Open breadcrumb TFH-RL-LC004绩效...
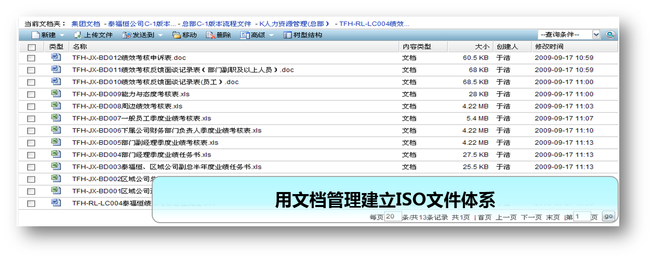Image resolution: width=653 pixels, height=260 pixels. click(x=374, y=24)
